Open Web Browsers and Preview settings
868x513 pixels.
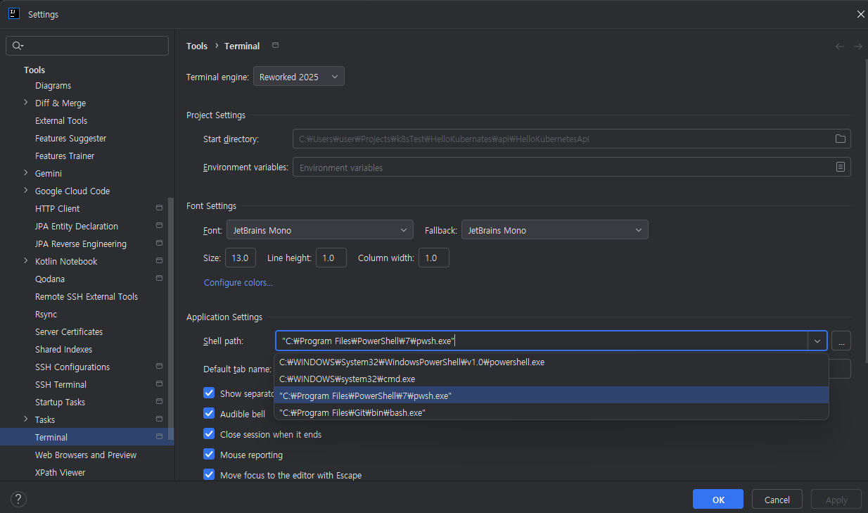[x=86, y=455]
